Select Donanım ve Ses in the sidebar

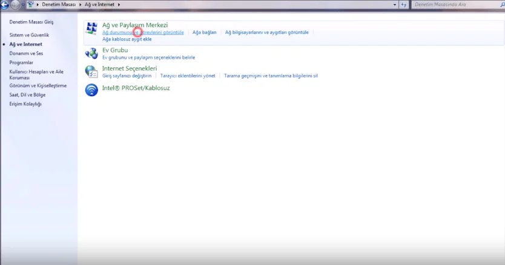tap(26, 53)
